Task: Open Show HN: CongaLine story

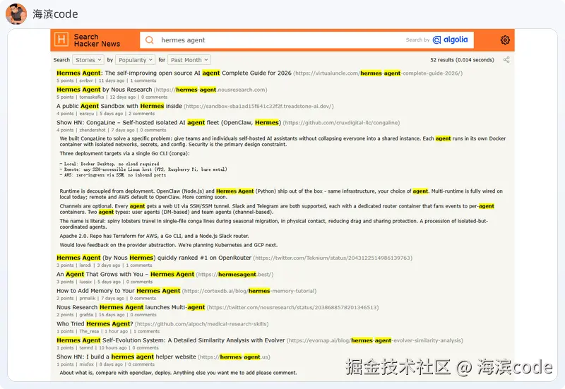Action: point(169,122)
